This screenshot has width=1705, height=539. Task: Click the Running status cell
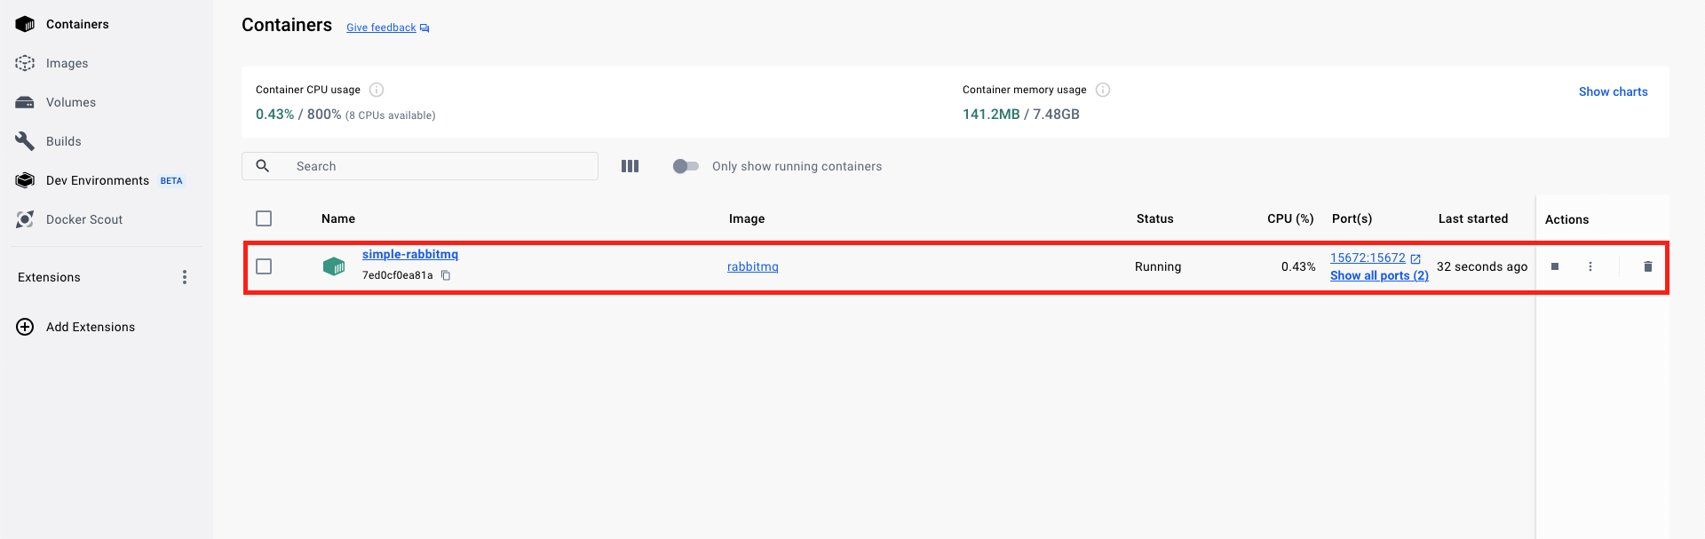click(x=1158, y=266)
